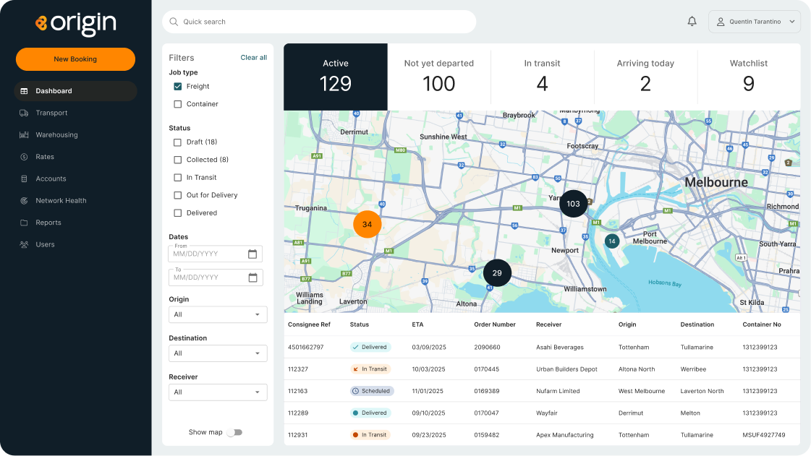Check the Out for Delivery checkbox

(x=178, y=195)
